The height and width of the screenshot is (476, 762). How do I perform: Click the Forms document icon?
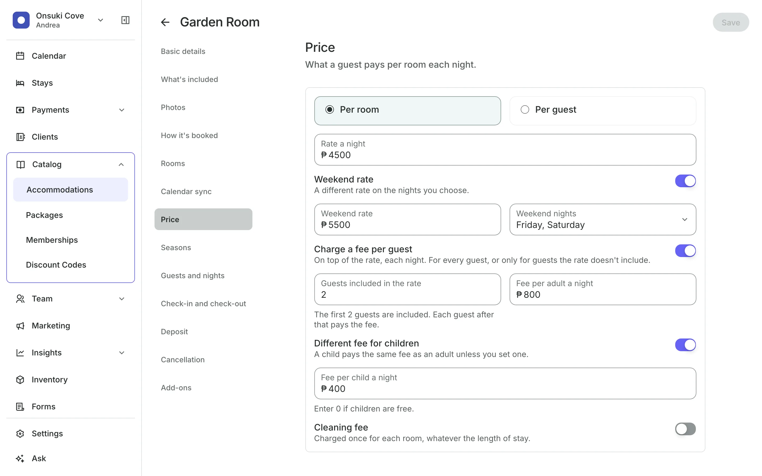pyautogui.click(x=20, y=407)
